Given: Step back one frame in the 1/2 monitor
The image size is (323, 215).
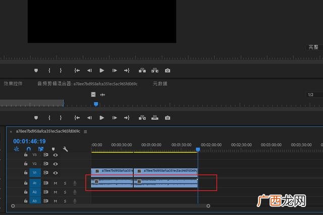Looking at the screenshot, I should click(89, 118).
